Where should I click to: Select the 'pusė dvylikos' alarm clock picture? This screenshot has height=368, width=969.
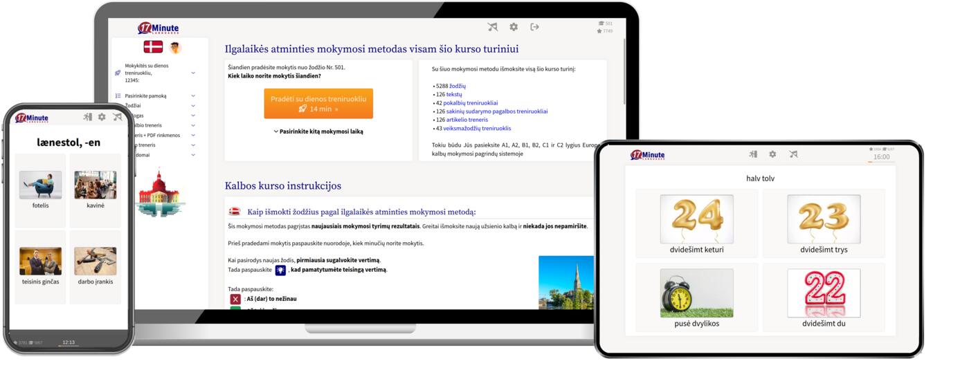pos(696,293)
